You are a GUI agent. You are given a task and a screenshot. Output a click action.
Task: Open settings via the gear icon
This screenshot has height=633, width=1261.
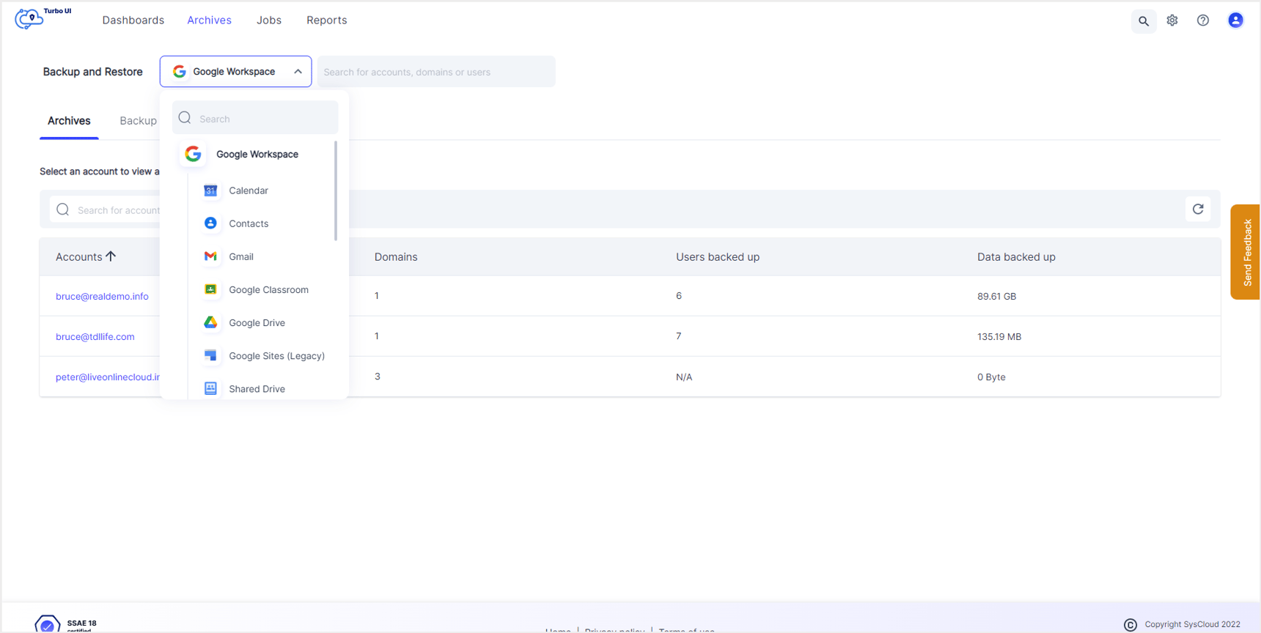click(1172, 21)
